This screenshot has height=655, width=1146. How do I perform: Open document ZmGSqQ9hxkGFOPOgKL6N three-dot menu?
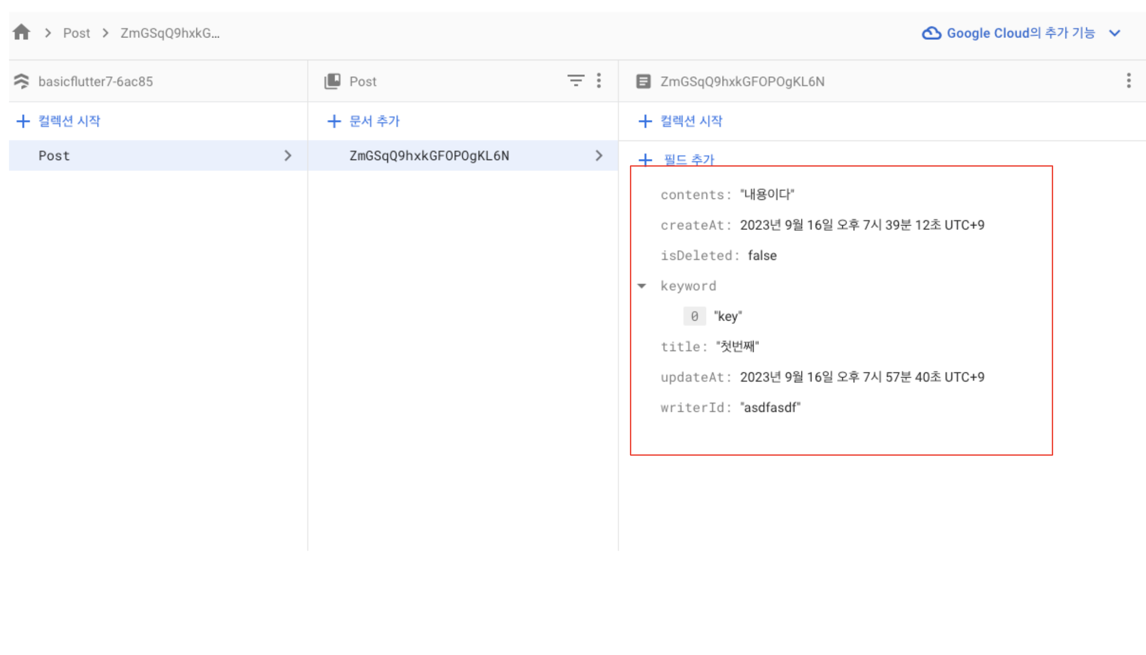[x=1128, y=81]
